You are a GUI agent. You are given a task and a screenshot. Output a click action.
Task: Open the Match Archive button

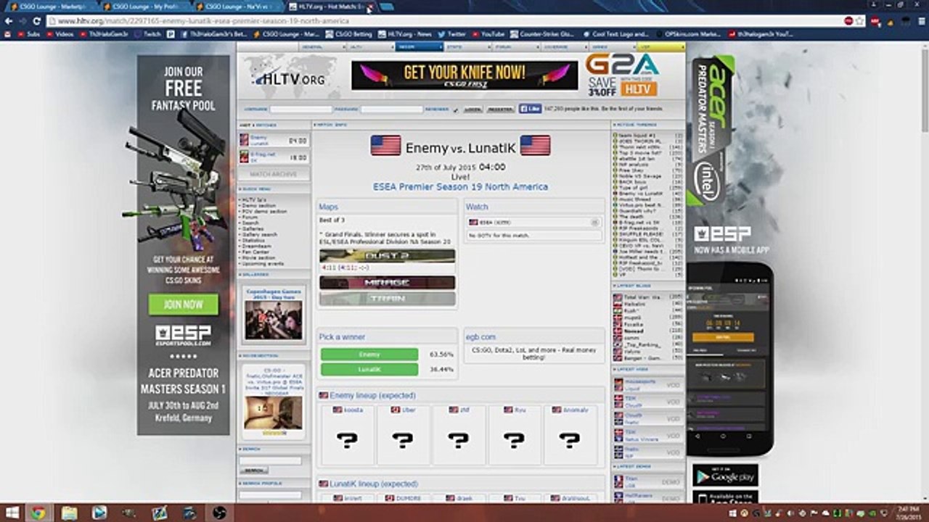click(274, 175)
